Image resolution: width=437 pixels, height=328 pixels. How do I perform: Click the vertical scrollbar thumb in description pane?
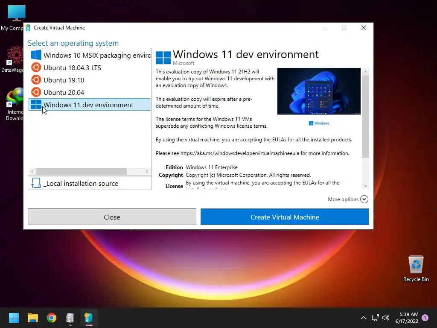[365, 116]
